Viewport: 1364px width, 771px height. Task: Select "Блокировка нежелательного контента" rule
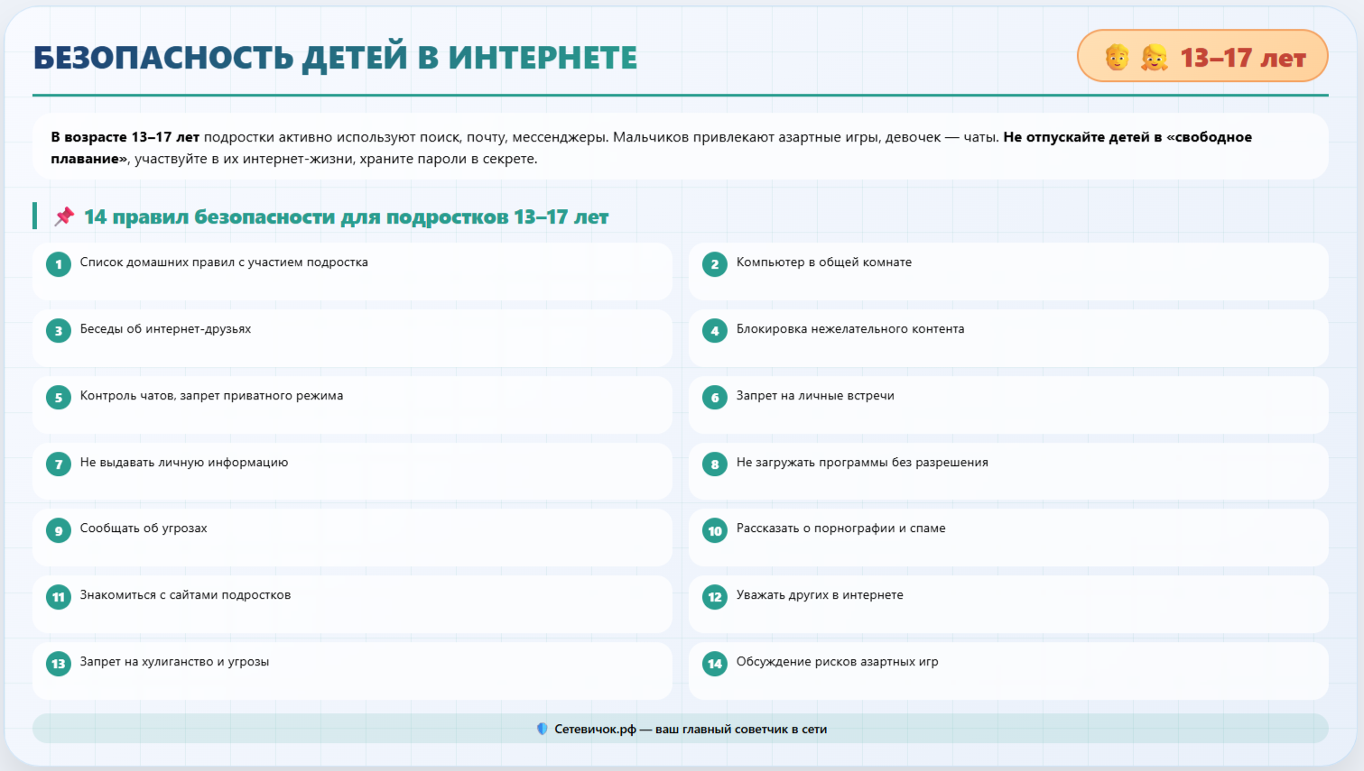pos(1008,338)
